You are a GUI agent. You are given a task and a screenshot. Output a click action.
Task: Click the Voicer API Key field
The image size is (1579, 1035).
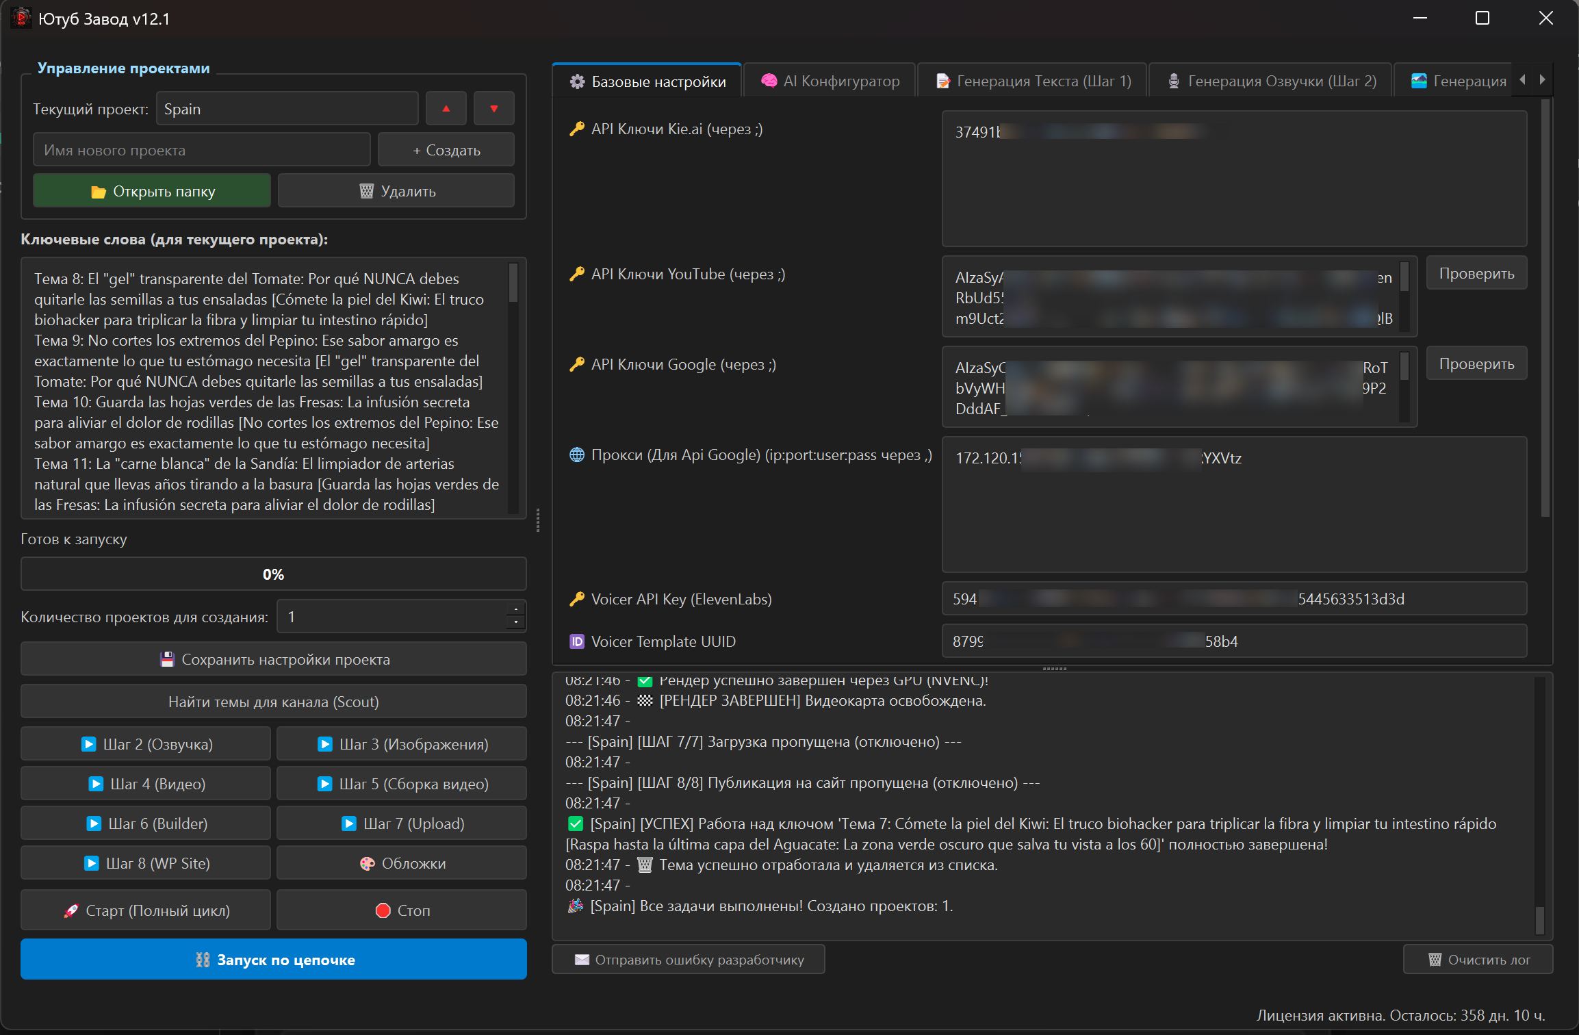pos(1234,599)
